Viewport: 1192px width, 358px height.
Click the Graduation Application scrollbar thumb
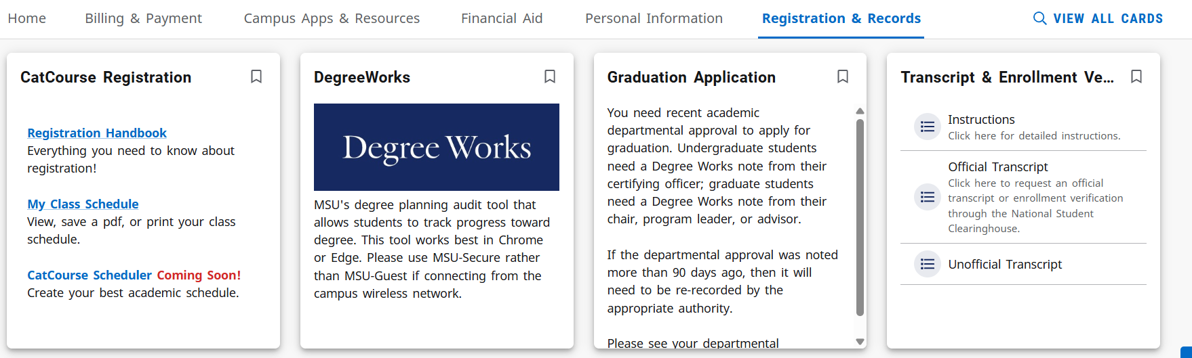coord(860,217)
